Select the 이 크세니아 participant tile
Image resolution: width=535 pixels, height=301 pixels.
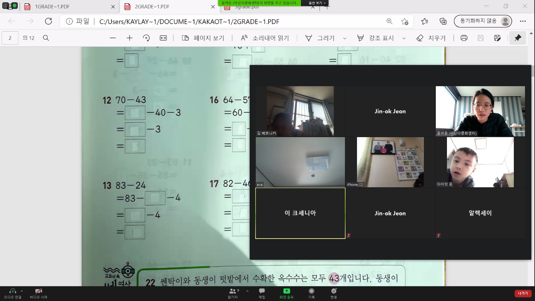[300, 213]
